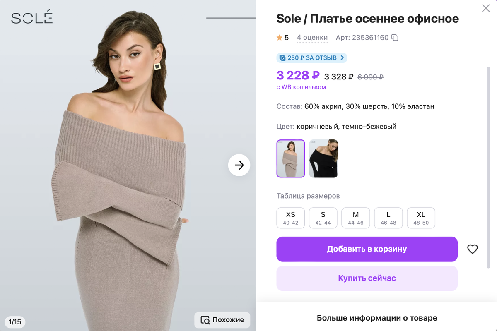Click Купить сейчас button
497x331 pixels.
coord(367,278)
